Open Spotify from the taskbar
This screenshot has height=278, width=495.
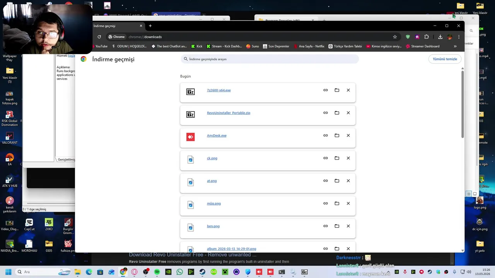[157, 272]
